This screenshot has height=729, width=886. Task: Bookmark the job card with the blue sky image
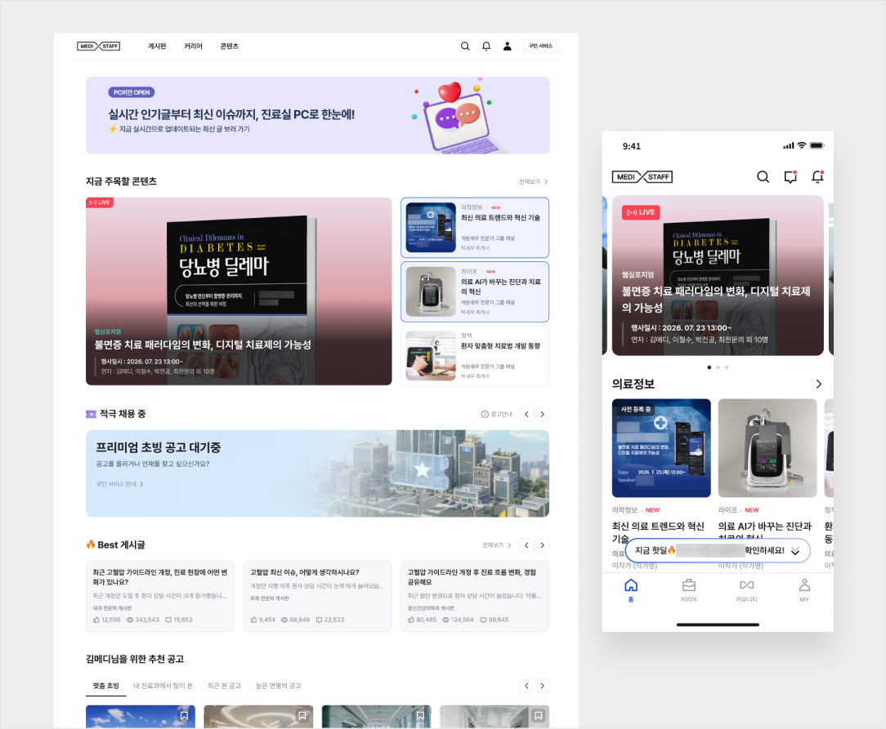(x=184, y=715)
